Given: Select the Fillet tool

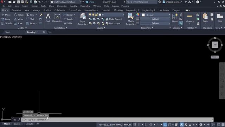Looking at the screenshot, I should (30, 19).
